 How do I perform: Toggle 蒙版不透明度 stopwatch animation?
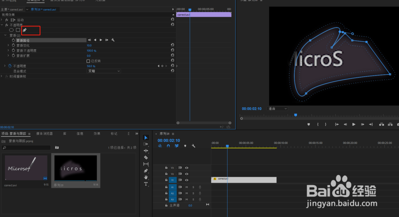(x=13, y=50)
